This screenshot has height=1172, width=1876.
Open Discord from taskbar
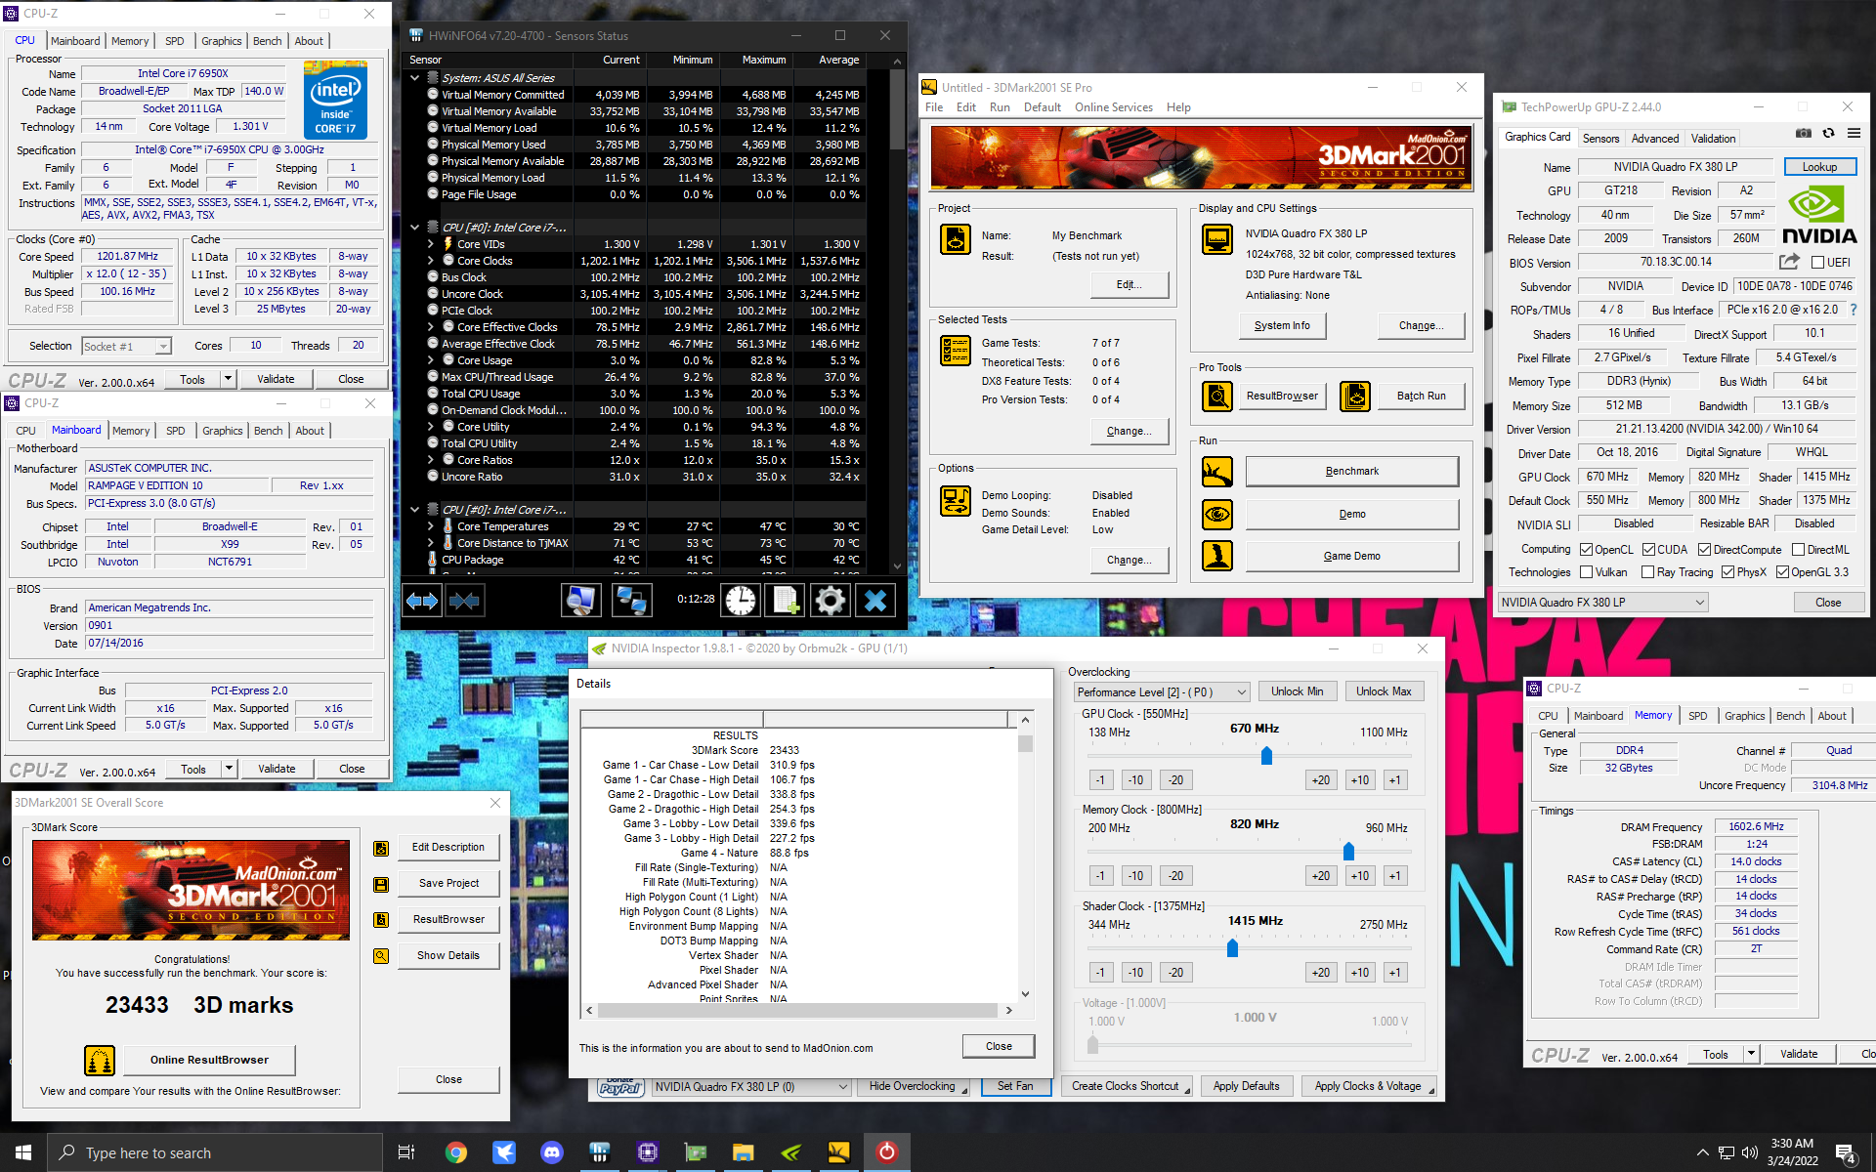551,1152
